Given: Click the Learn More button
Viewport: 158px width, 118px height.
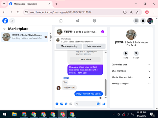Looking at the screenshot, I should click(85, 59).
